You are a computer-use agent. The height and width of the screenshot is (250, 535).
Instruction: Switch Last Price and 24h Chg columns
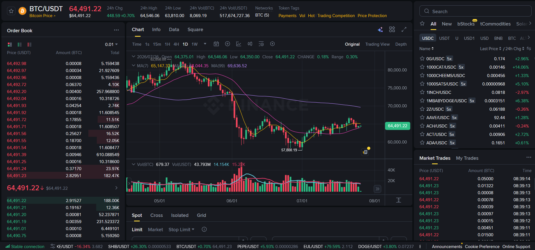(529, 48)
